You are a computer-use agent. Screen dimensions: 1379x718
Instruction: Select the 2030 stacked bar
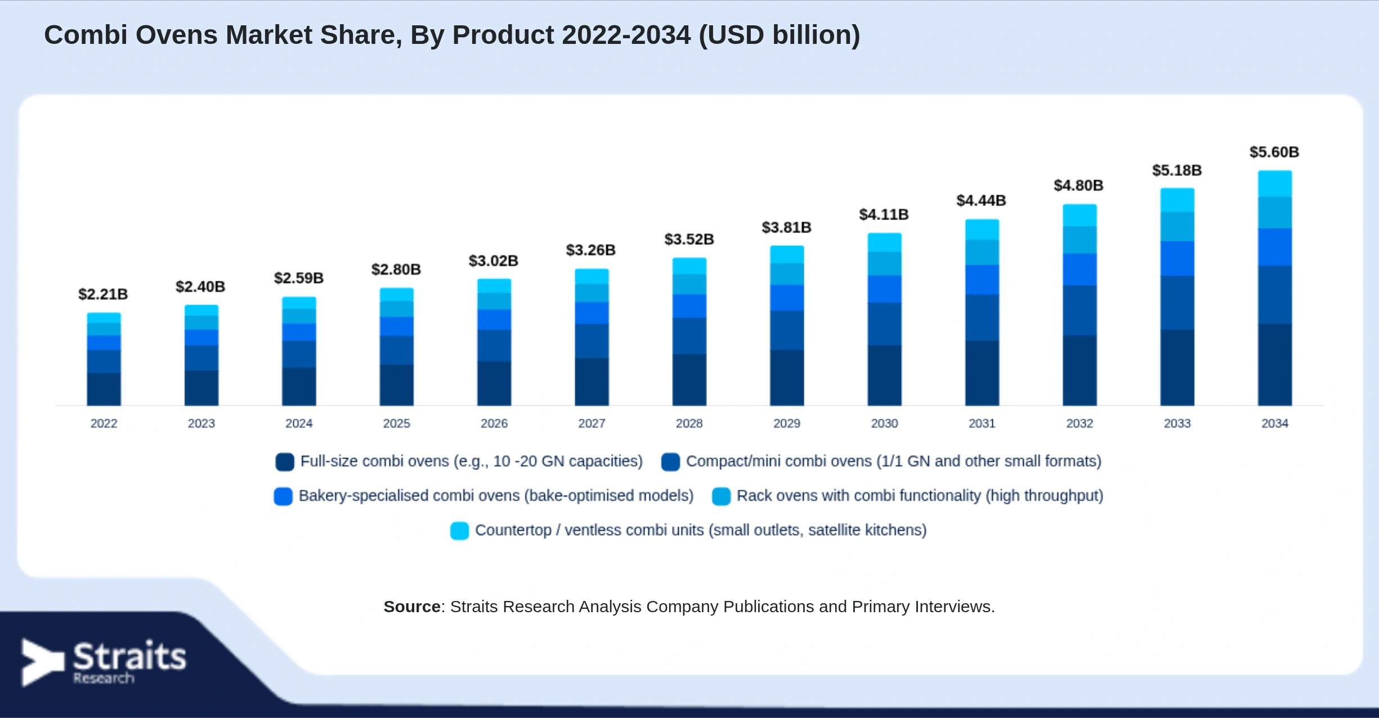[x=885, y=319]
